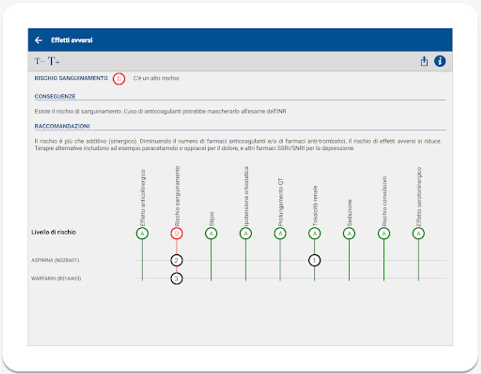Click the CONSEGUENZE section heading
481x374 pixels.
pyautogui.click(x=55, y=96)
